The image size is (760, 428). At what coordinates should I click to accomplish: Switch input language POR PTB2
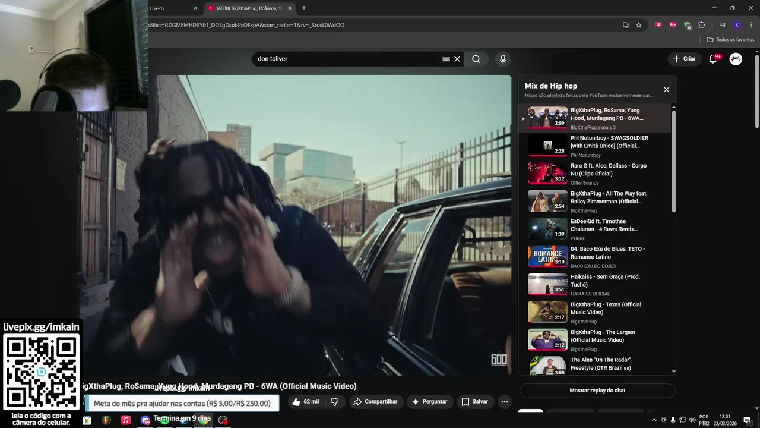[704, 420]
